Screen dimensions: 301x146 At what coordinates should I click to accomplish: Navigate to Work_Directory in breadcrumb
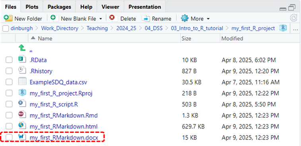click(60, 28)
